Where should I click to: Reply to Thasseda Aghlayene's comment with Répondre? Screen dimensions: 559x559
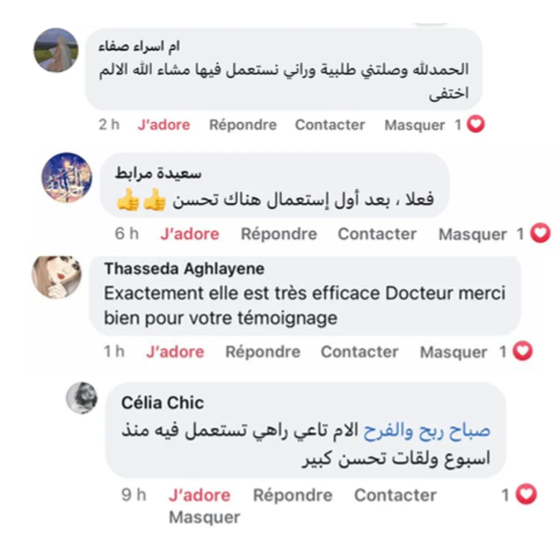pos(263,352)
